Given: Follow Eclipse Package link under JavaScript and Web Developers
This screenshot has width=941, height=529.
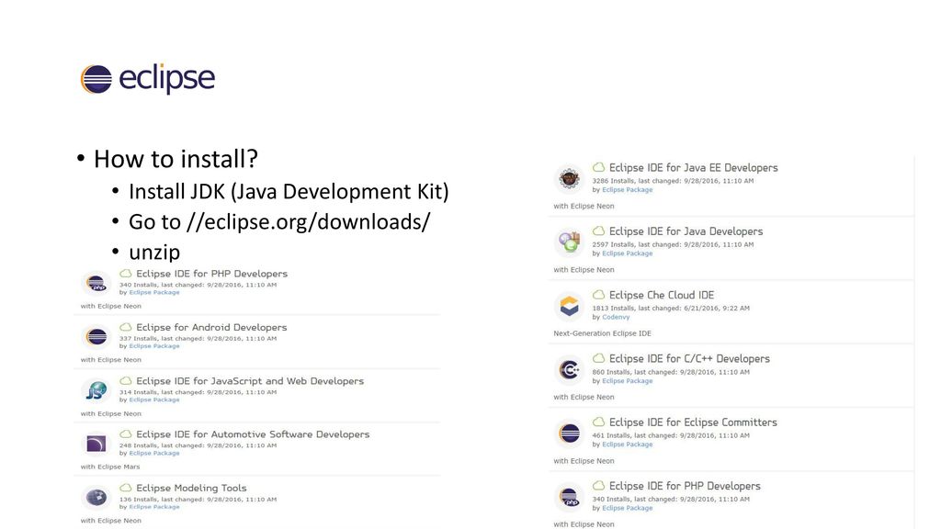Looking at the screenshot, I should tap(154, 400).
